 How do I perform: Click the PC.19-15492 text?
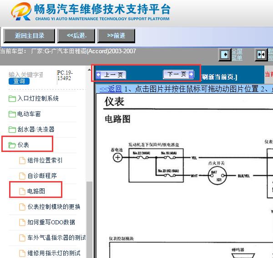[65, 75]
